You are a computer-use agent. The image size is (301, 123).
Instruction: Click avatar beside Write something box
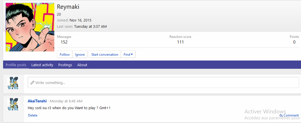point(14,83)
